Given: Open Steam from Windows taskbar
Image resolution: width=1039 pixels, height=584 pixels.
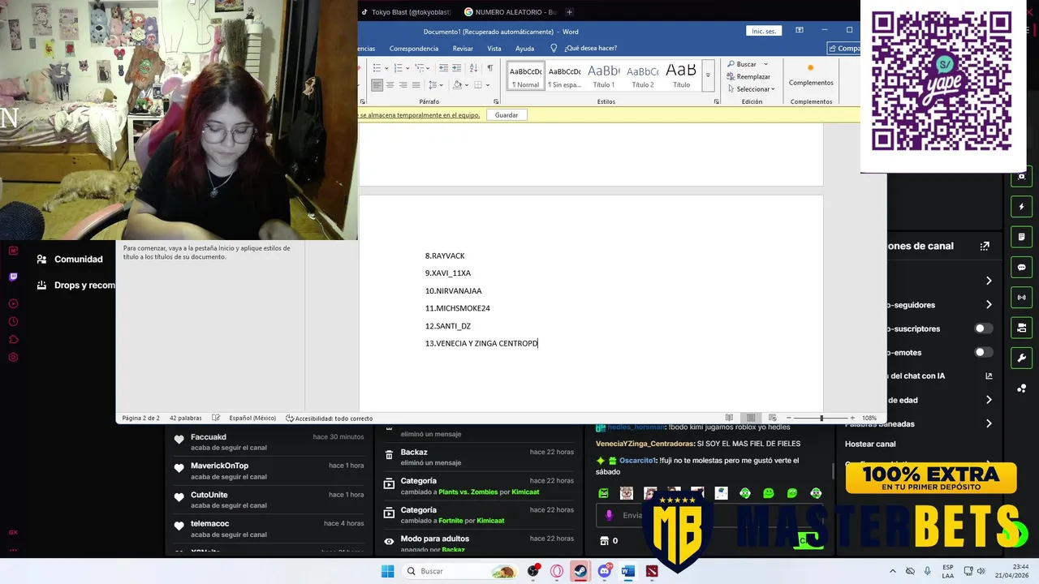Looking at the screenshot, I should tap(580, 571).
